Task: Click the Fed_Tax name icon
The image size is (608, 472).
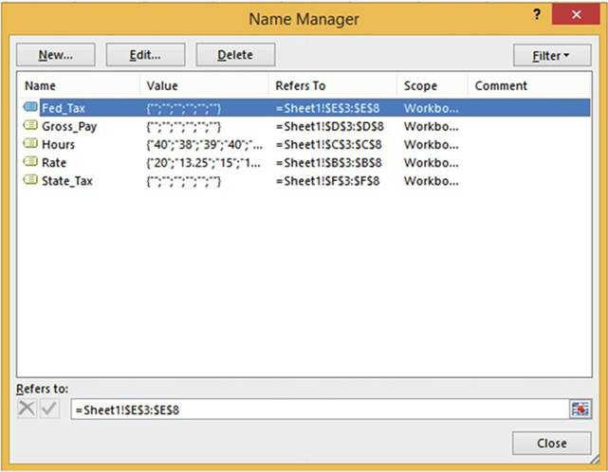Action: 30,108
